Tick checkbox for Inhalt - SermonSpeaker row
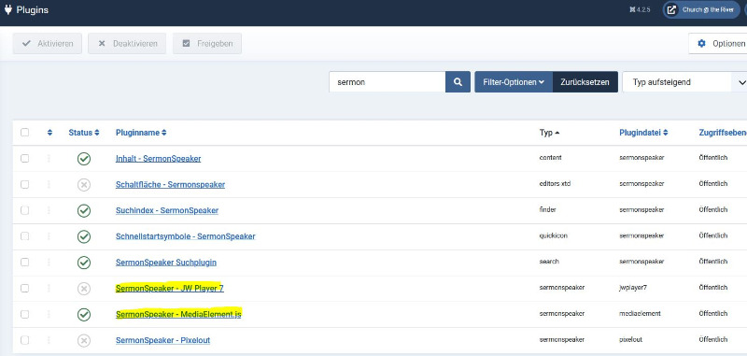The image size is (747, 356). pyautogui.click(x=25, y=158)
